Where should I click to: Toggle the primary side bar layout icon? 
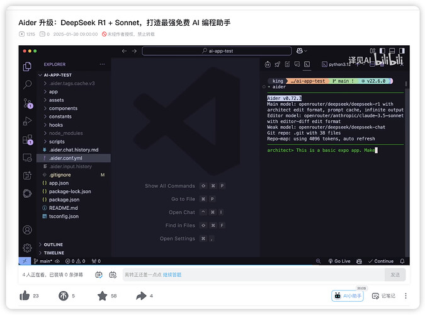[x=382, y=51]
